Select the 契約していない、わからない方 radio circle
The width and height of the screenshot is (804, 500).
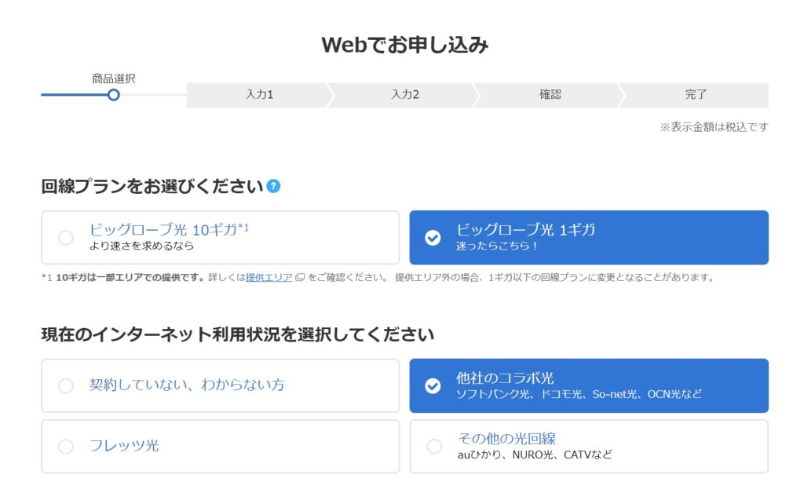tap(66, 385)
